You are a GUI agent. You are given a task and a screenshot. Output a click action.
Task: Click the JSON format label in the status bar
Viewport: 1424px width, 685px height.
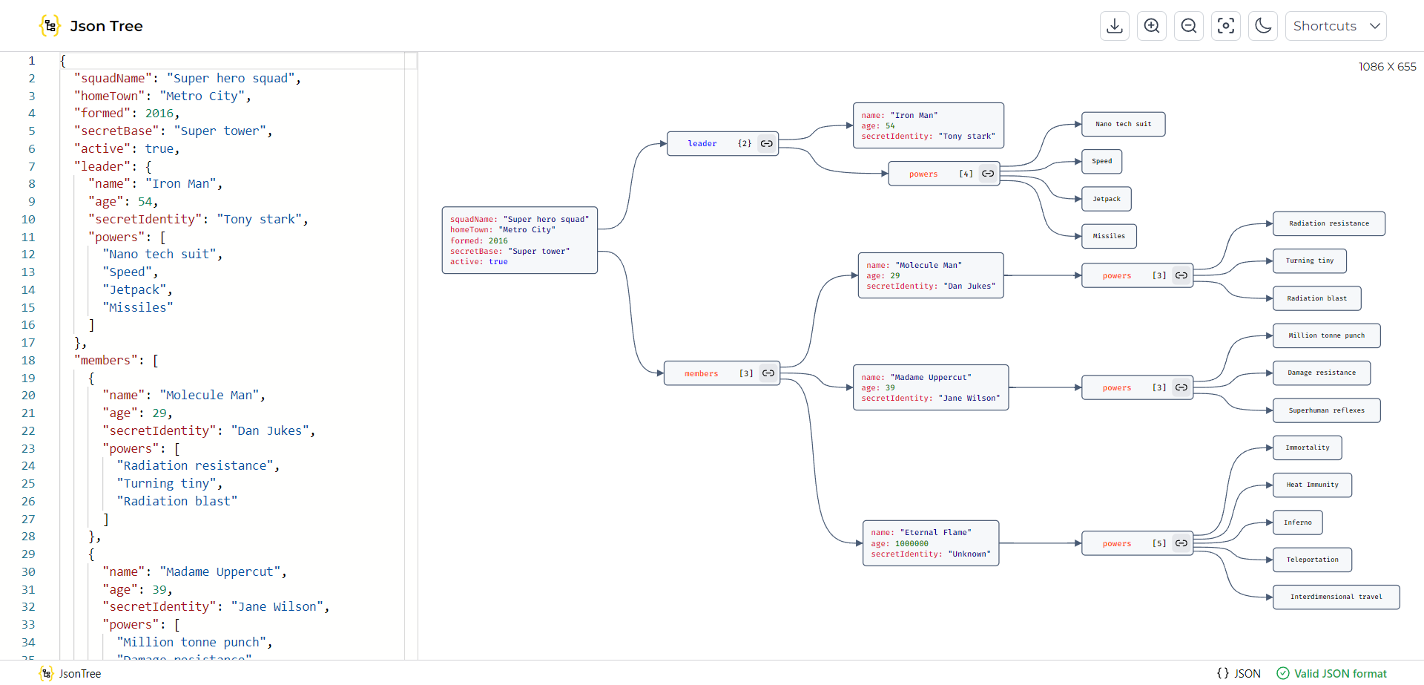pos(1239,674)
